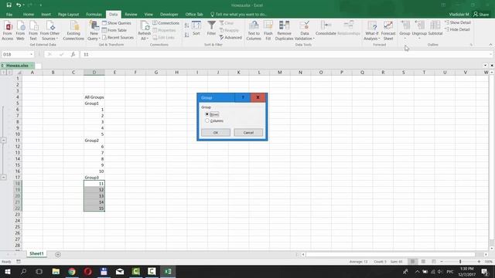Open Group button dropdown arrow
Screen dimensions: 495x278
click(405, 39)
